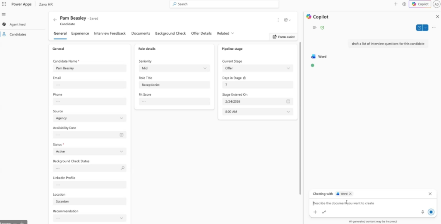Viewport: 441px width, 224px height.
Task: Click the Copilot message input field
Action: pyautogui.click(x=366, y=203)
